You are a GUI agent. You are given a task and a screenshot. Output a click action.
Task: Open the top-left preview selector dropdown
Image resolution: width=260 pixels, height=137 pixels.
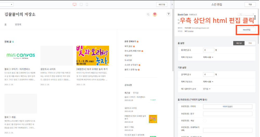(7, 4)
